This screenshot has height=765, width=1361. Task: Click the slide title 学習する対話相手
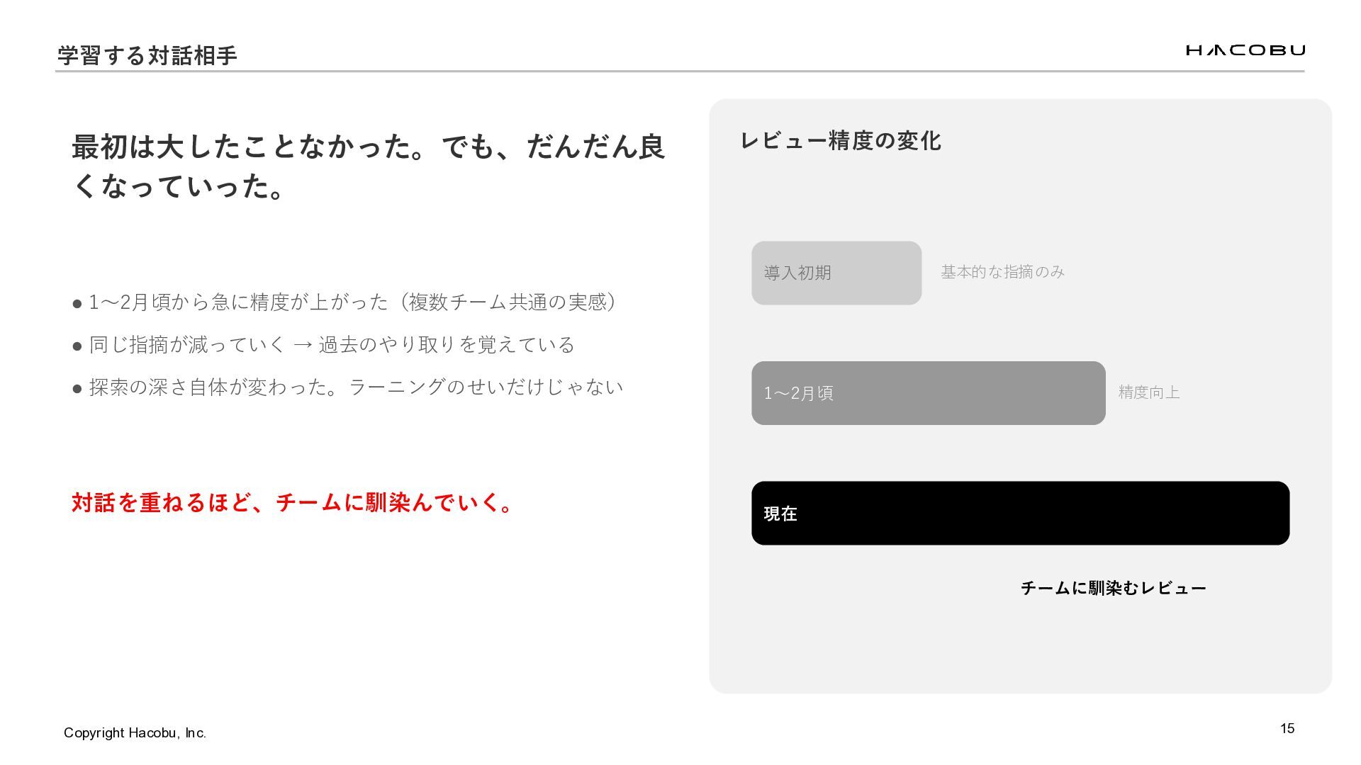(x=147, y=55)
